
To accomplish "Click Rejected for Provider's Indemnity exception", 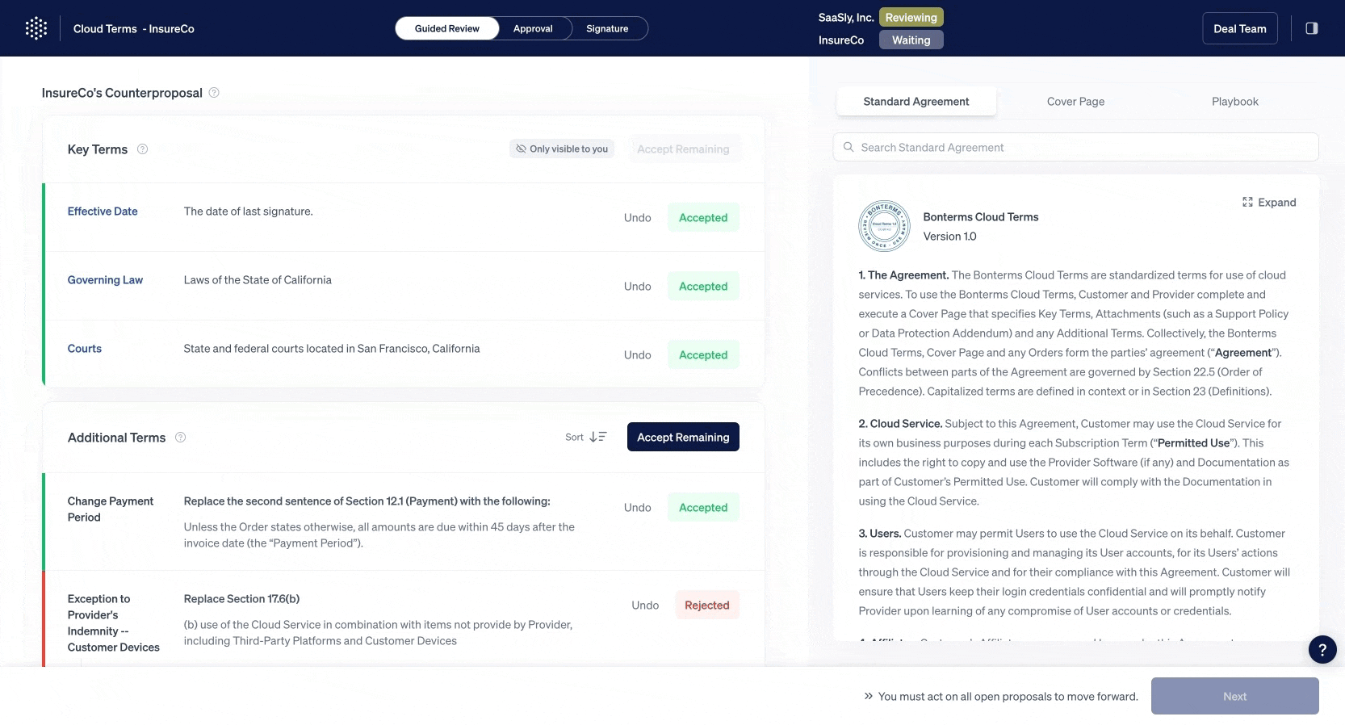I will (x=707, y=606).
